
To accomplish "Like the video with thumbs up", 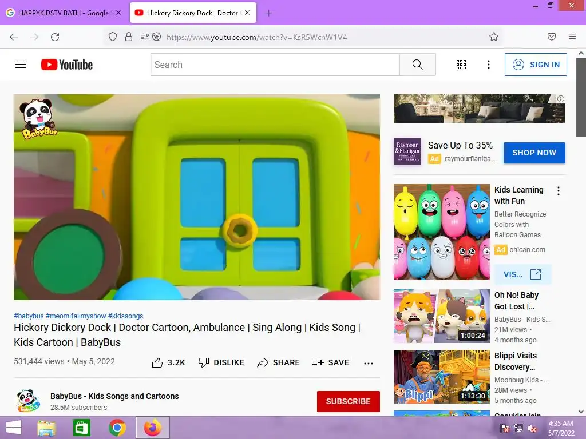I will [157, 362].
